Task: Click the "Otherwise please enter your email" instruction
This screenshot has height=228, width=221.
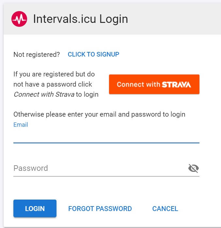Action: [x=99, y=114]
